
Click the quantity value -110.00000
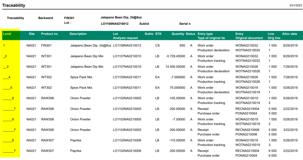tap(176, 141)
